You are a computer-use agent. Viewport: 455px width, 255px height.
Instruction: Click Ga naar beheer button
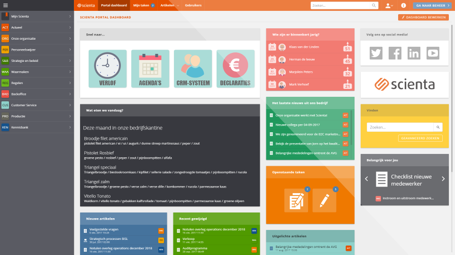[x=432, y=5]
